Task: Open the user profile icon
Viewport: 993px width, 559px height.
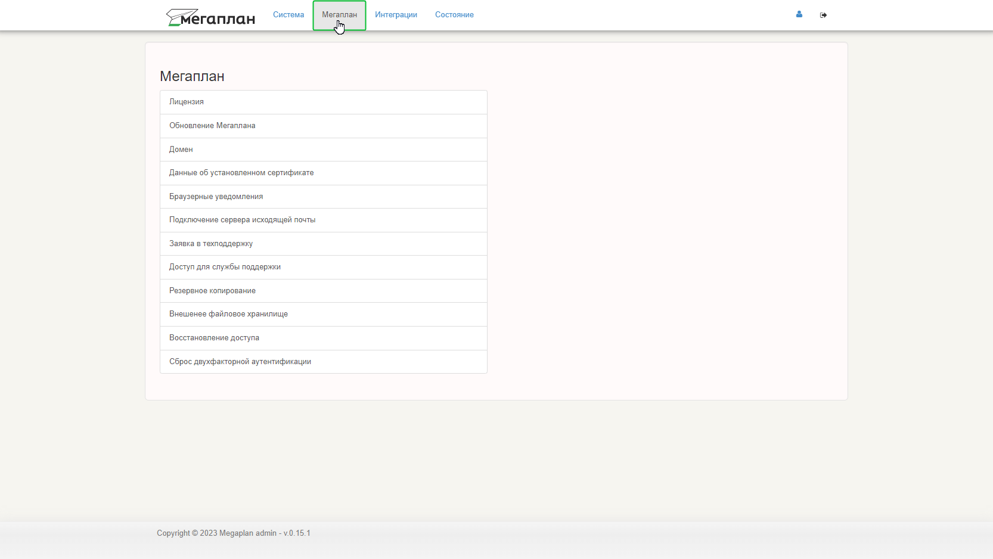Action: [x=799, y=14]
